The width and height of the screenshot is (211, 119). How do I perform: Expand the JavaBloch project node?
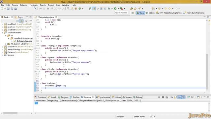click(2, 24)
